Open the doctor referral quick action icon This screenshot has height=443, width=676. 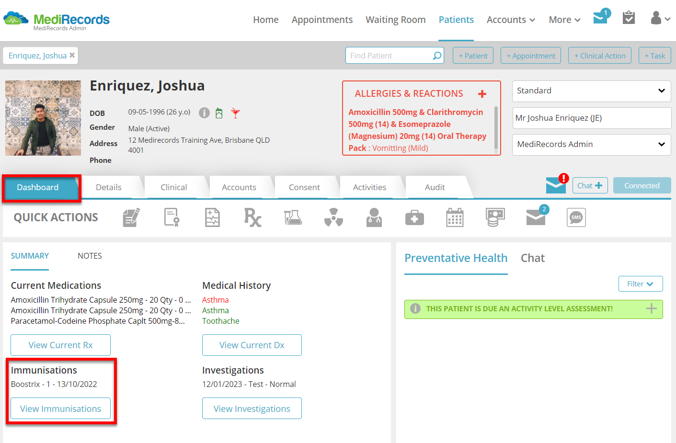point(374,217)
